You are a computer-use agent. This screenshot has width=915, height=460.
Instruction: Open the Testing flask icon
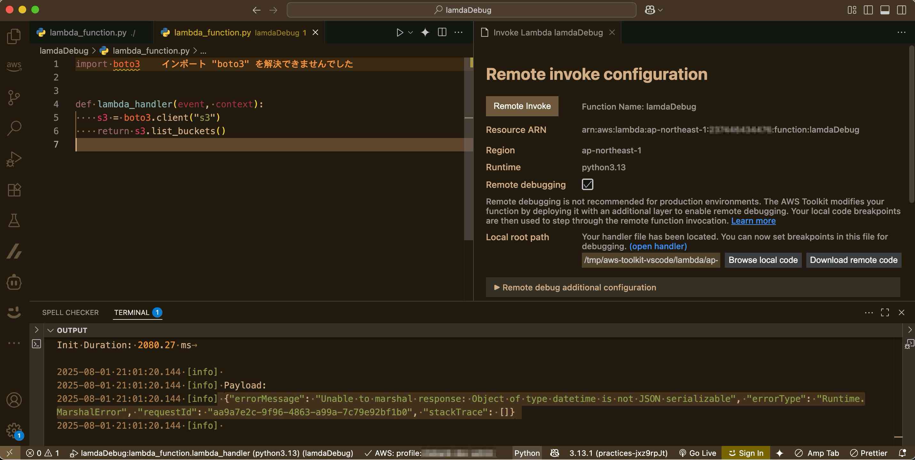tap(14, 220)
